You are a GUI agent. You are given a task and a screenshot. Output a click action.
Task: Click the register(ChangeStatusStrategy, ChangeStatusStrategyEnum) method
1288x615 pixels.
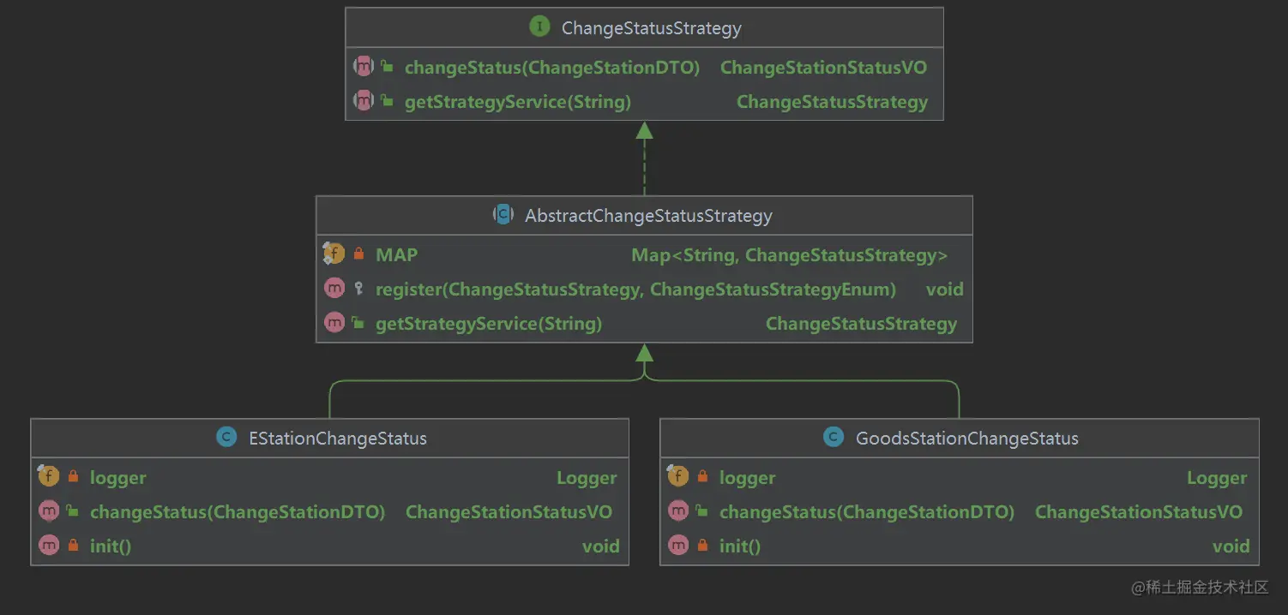(x=635, y=290)
